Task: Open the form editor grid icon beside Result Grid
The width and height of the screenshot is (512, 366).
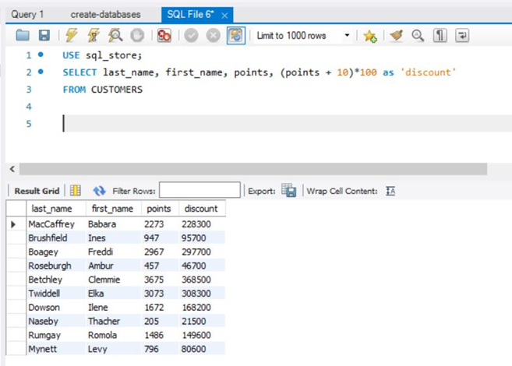Action: coord(76,191)
